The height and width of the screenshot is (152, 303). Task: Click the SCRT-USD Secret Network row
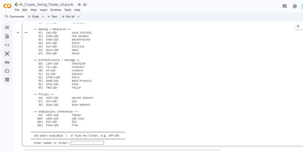click(66, 98)
